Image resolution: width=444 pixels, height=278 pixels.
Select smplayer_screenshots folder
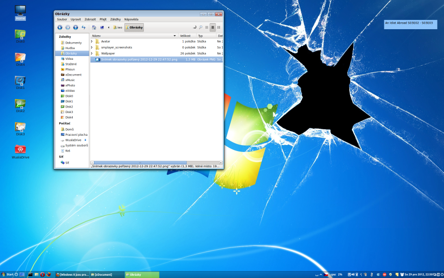(x=157, y=47)
